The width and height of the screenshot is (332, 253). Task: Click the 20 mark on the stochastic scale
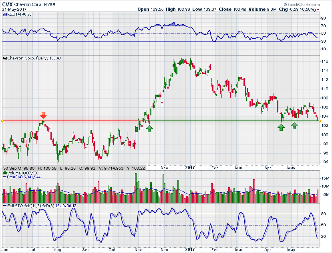click(323, 237)
